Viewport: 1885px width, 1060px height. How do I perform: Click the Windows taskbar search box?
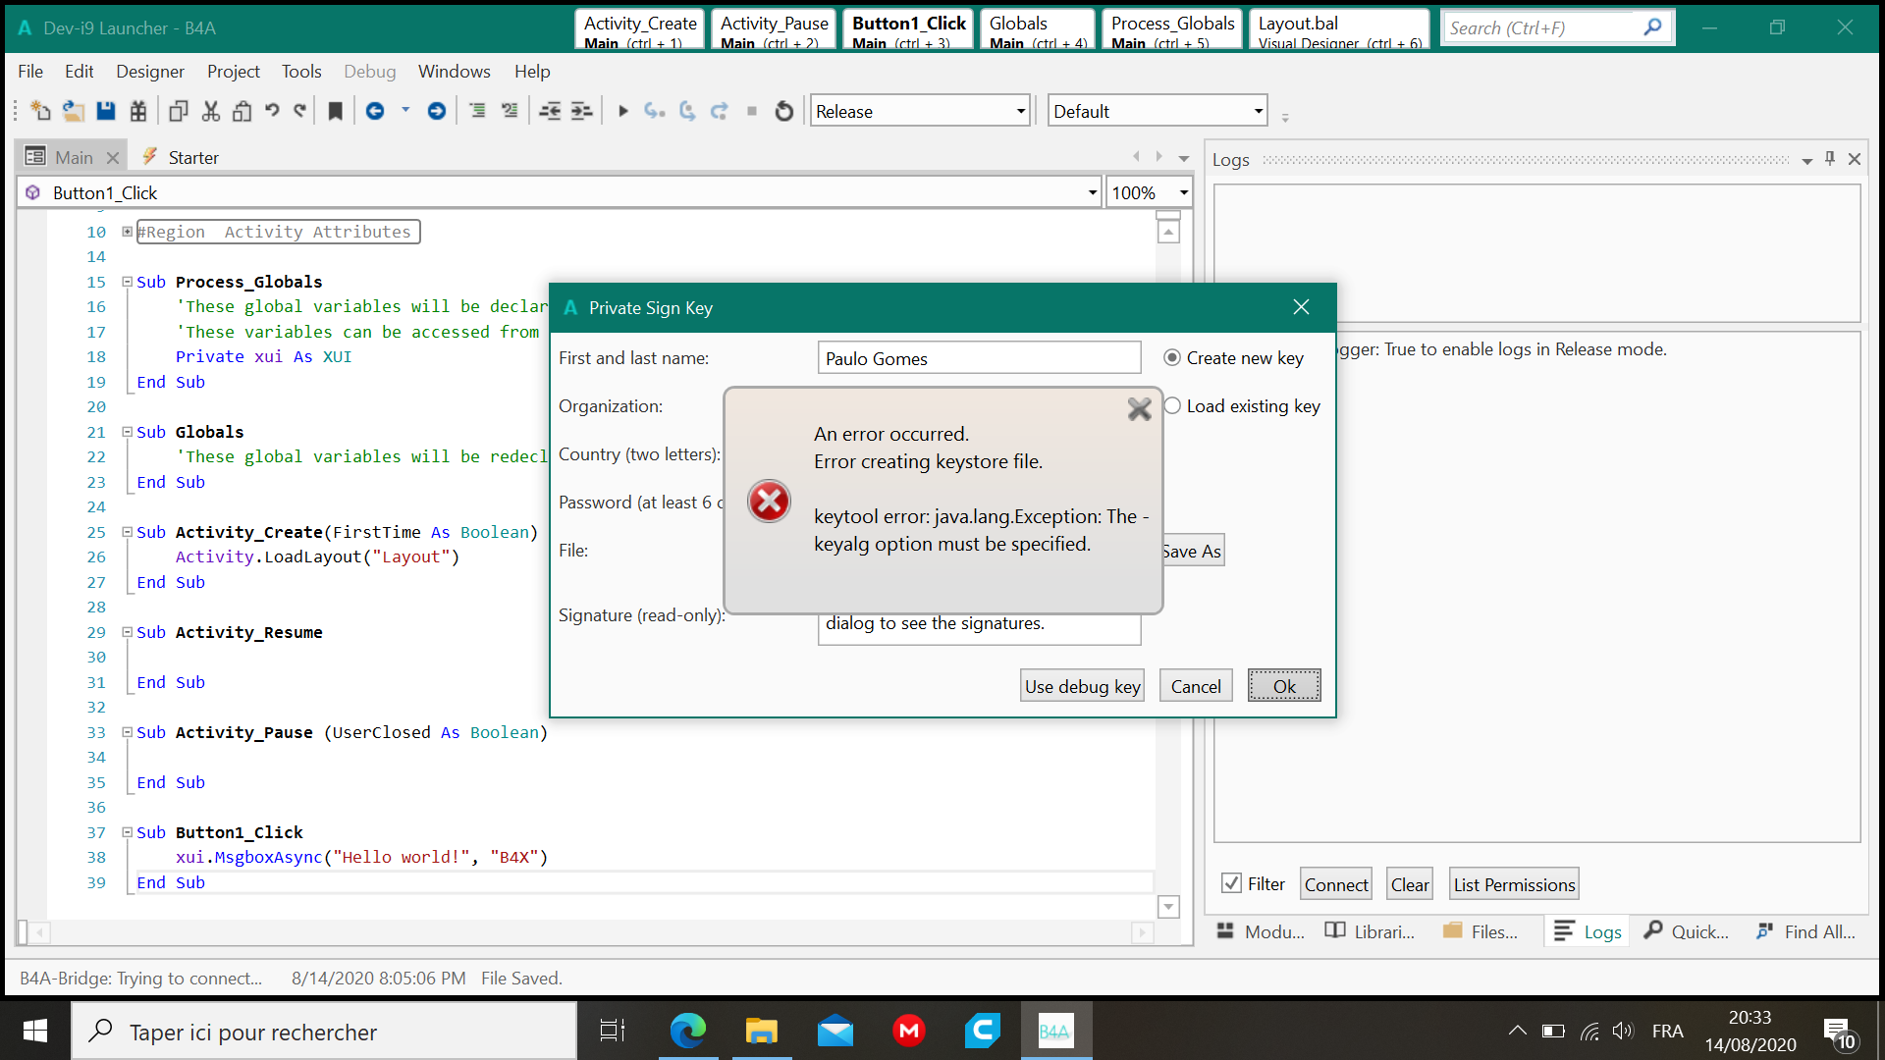click(324, 1032)
